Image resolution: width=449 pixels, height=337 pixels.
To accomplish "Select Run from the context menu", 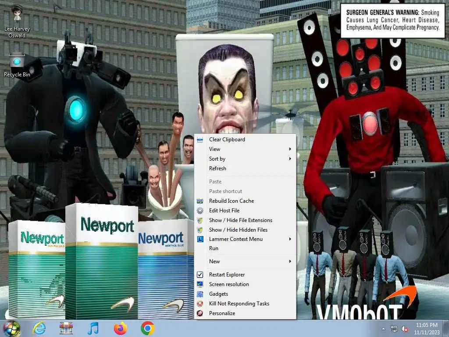I will pos(245,248).
